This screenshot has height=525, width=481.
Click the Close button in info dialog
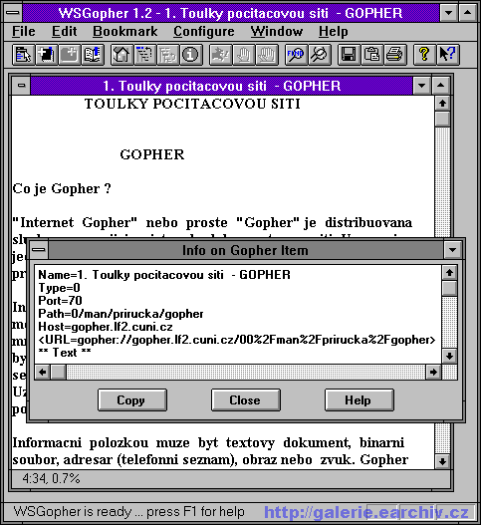click(245, 399)
